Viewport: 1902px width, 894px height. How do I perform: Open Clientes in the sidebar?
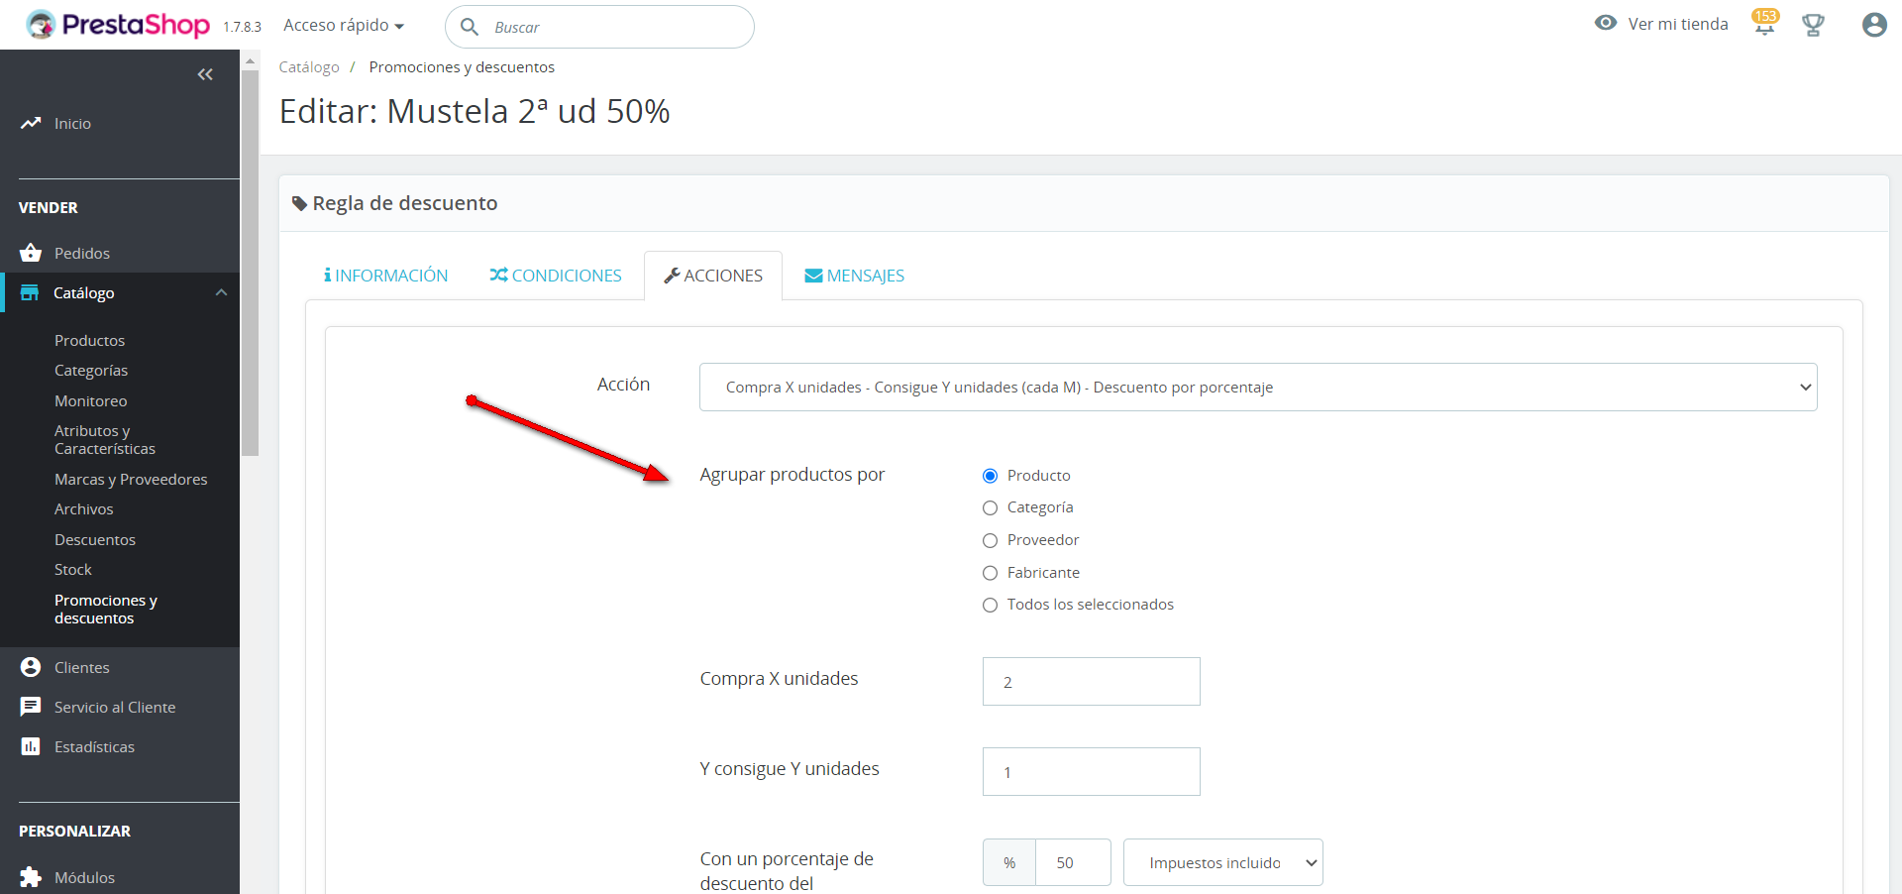tap(82, 667)
